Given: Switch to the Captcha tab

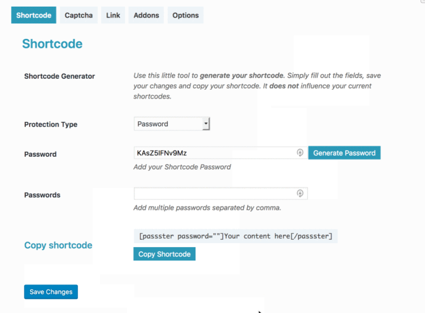Looking at the screenshot, I should 79,15.
